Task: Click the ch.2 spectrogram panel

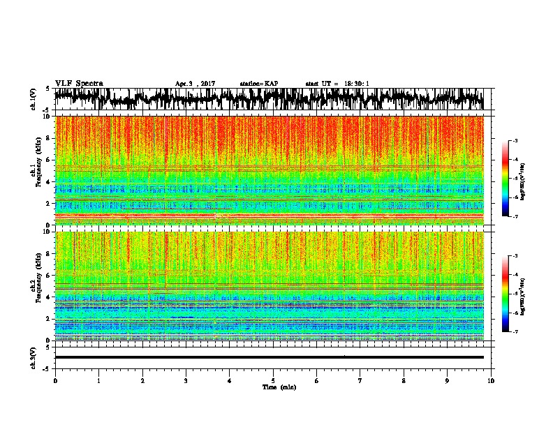Action: pos(269,286)
